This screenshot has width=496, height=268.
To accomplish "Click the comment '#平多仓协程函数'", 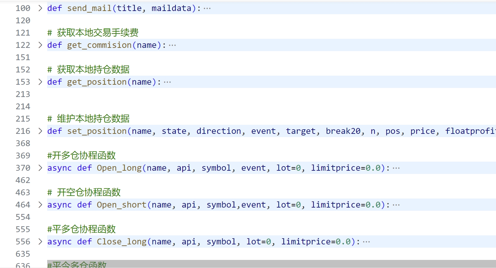I will coord(81,229).
